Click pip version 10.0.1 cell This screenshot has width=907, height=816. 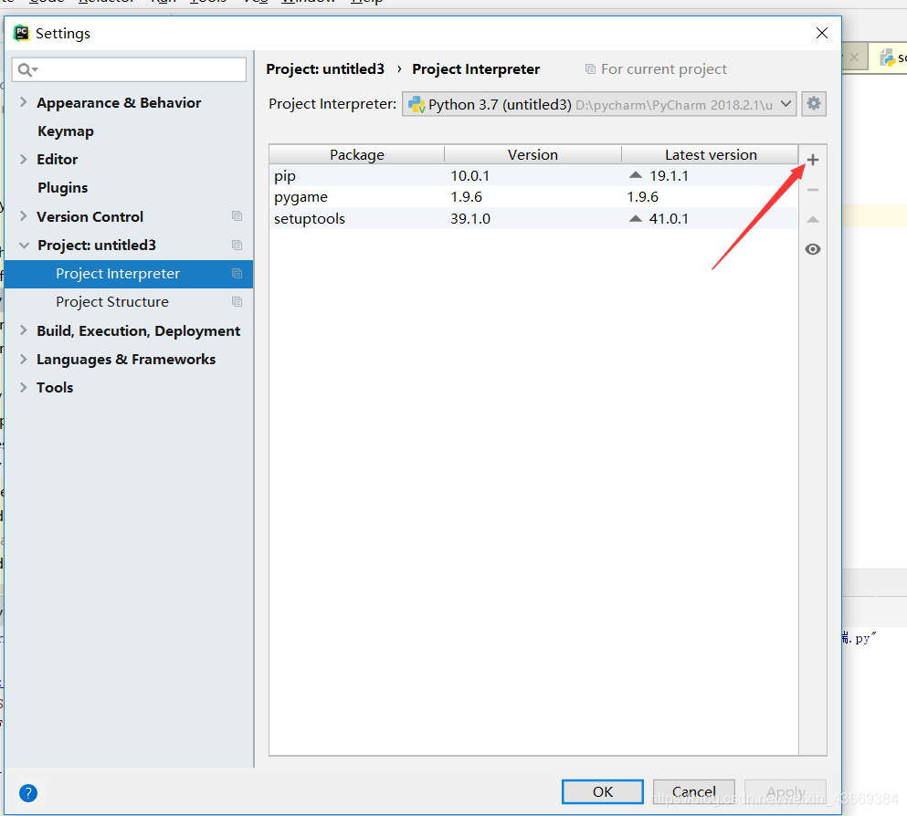tap(469, 175)
